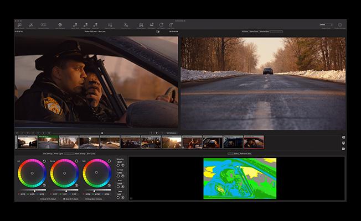361x221 pixels.
Task: Click the playback scrubber handle under viewers
Action: click(102, 133)
